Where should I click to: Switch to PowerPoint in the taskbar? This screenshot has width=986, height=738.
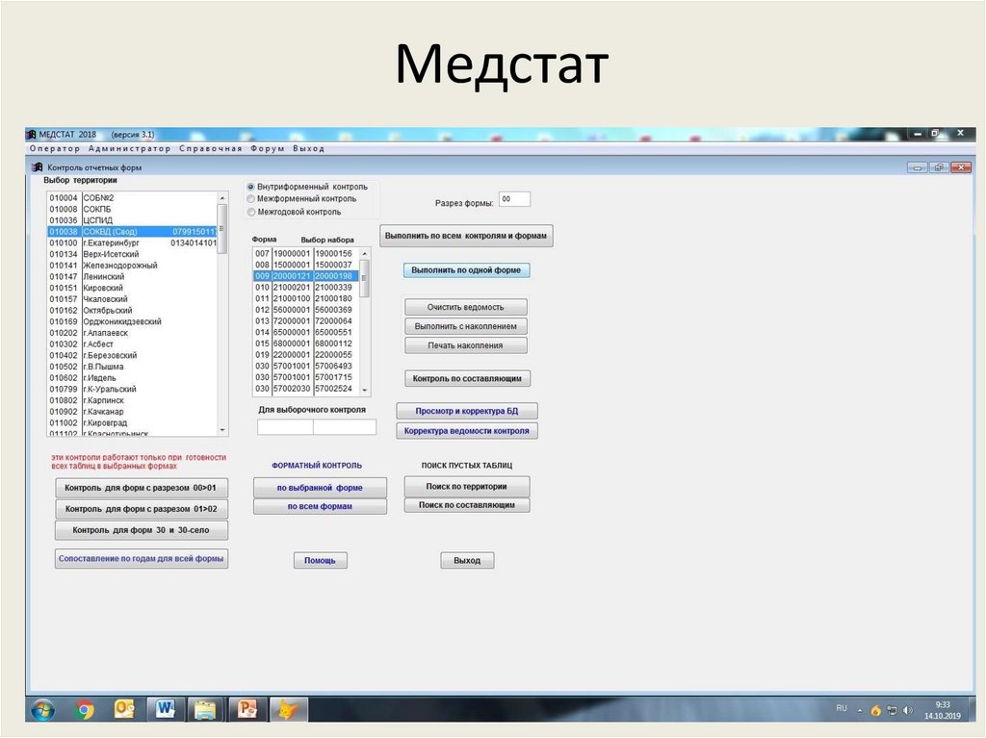click(247, 710)
